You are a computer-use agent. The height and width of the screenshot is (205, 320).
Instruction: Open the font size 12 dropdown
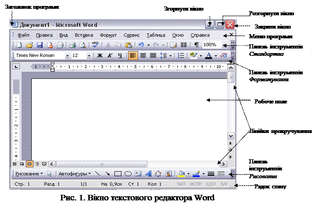89,55
